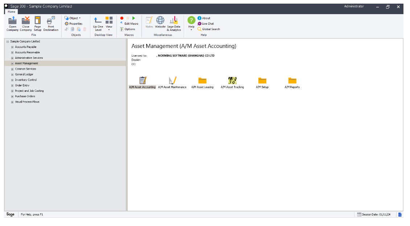Click the Properties button in Objects group
This screenshot has height=226, width=410.
click(x=74, y=24)
